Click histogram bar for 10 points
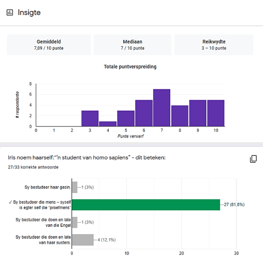The height and width of the screenshot is (262, 263). (216, 113)
